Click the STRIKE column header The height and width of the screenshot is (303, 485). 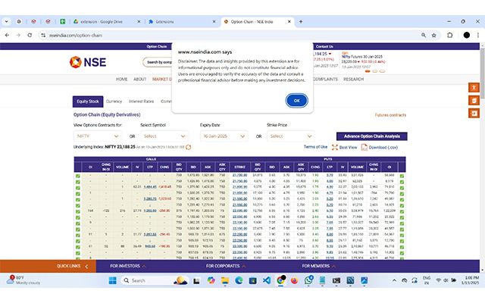pyautogui.click(x=239, y=167)
